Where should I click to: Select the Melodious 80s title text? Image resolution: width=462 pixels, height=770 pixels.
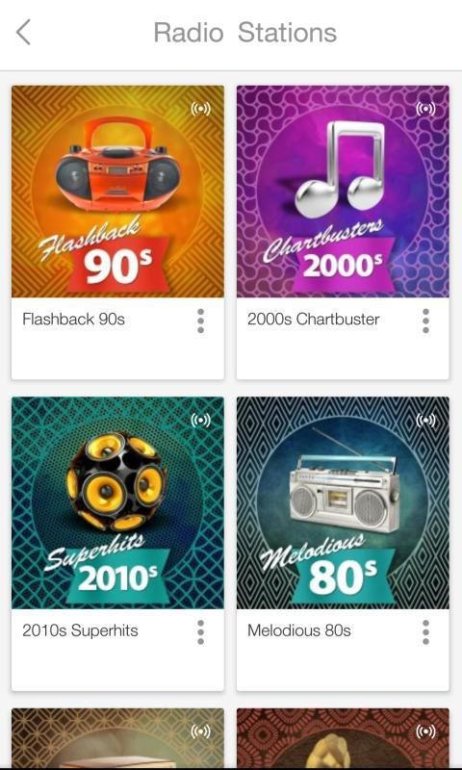click(299, 630)
